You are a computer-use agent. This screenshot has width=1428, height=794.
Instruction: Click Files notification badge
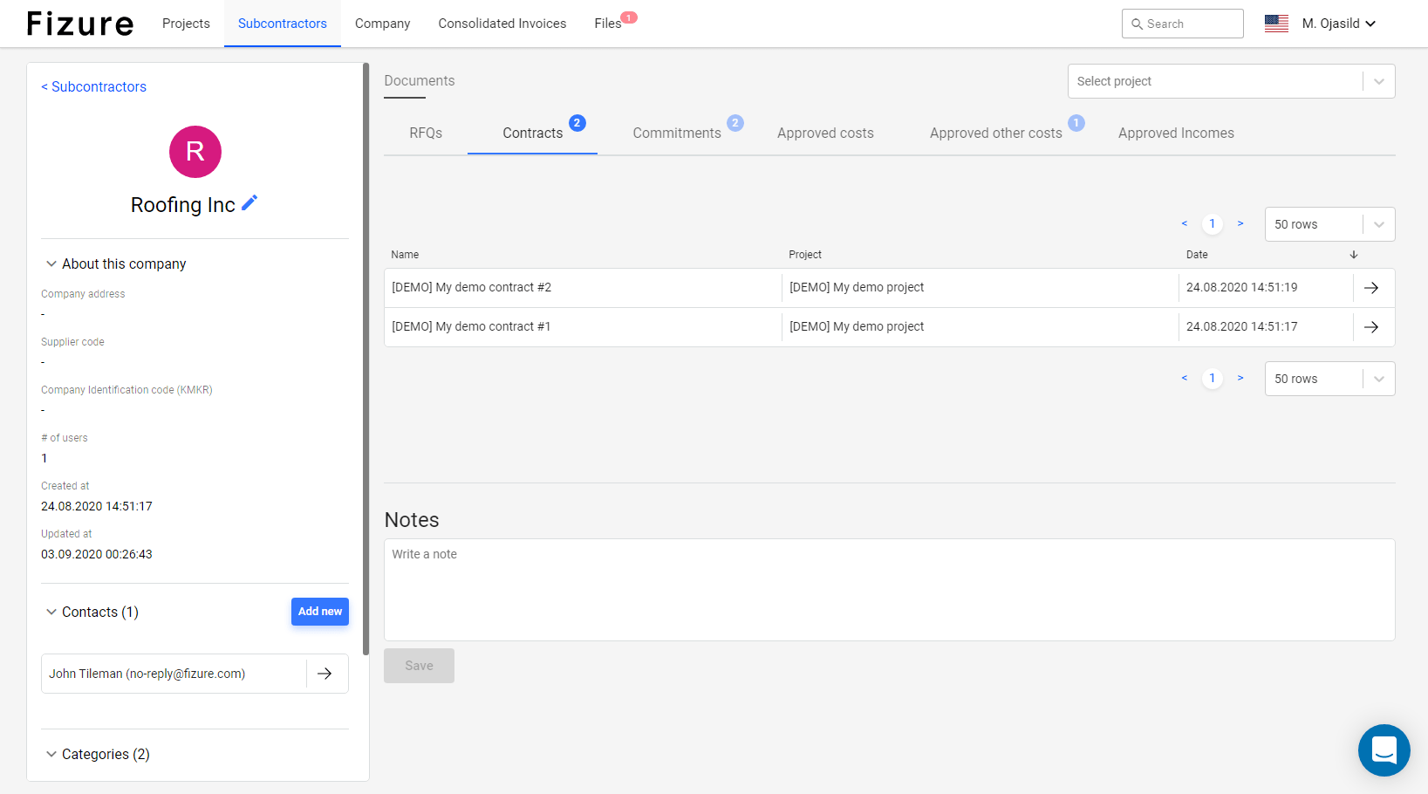[629, 17]
